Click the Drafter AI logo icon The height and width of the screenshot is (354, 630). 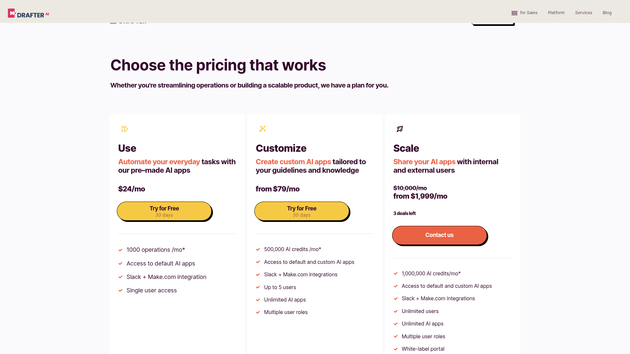click(x=11, y=13)
